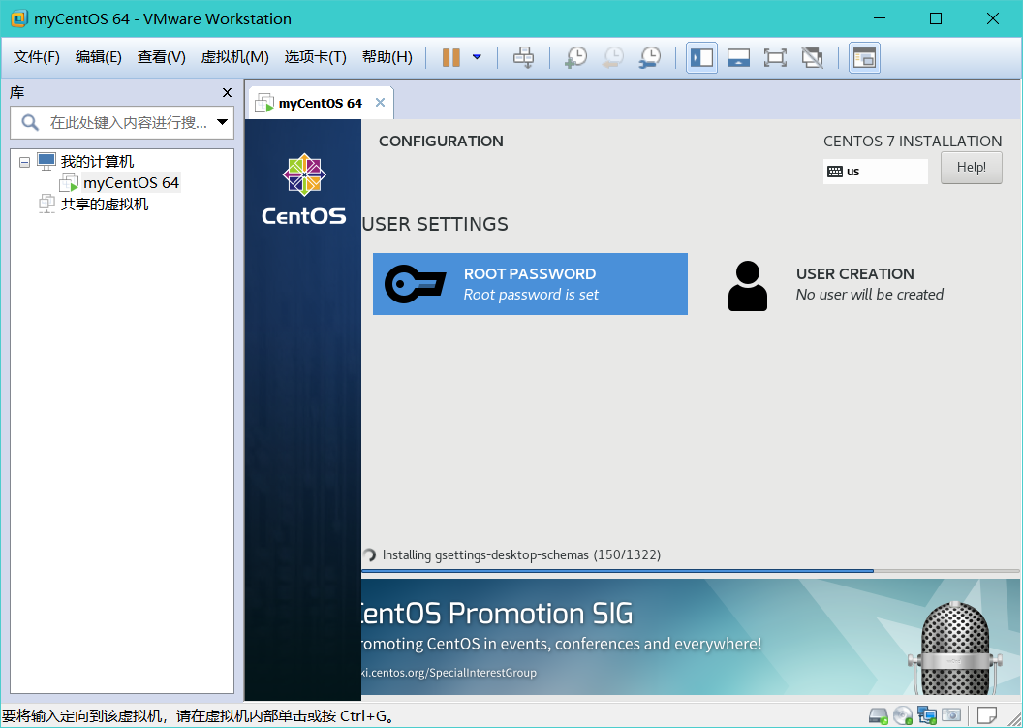1023x728 pixels.
Task: Click the Help! button
Action: coord(972,167)
